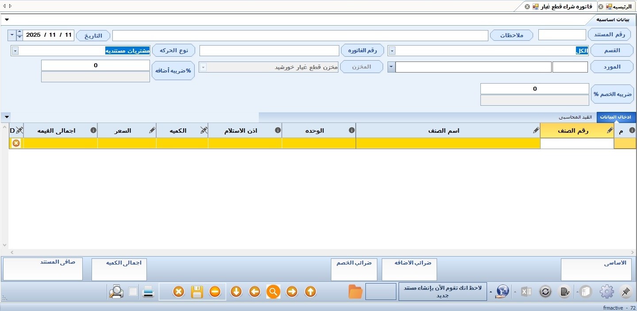Click the orange search magnifier button
637x311 pixels.
(x=273, y=292)
